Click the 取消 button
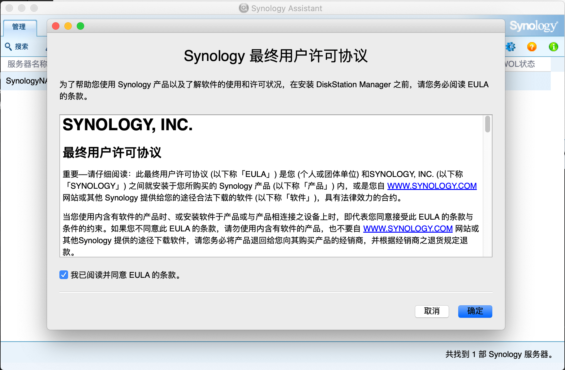This screenshot has height=370, width=565. [x=432, y=311]
